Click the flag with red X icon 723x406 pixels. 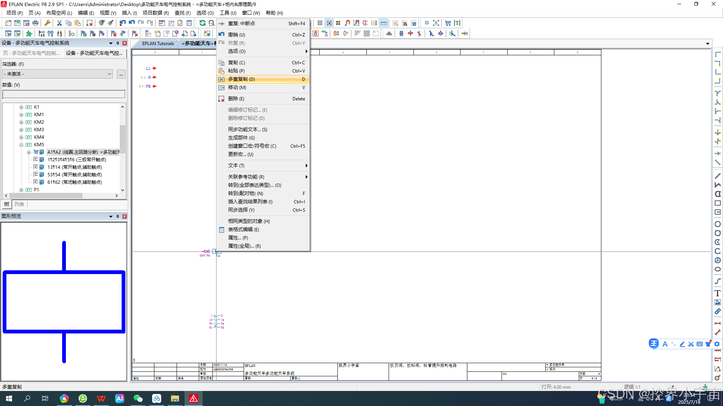135,33
